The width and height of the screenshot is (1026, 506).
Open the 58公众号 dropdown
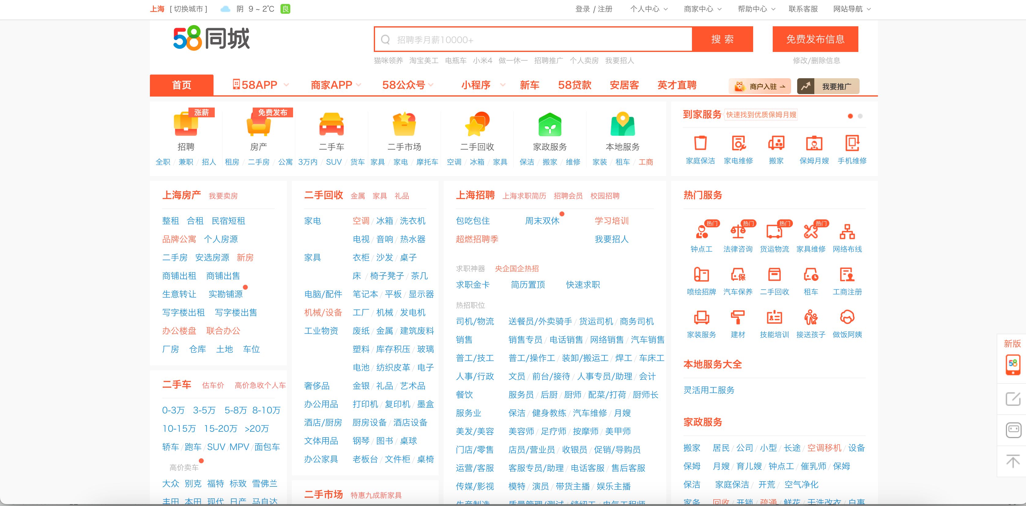[408, 85]
